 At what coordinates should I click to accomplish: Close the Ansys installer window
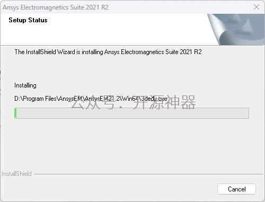(257, 7)
